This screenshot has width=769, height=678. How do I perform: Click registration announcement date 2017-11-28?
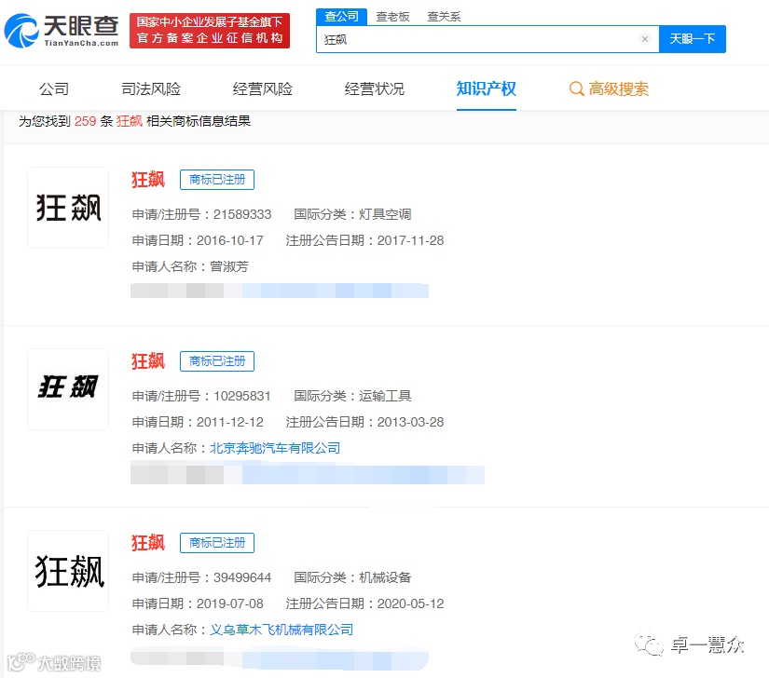410,240
